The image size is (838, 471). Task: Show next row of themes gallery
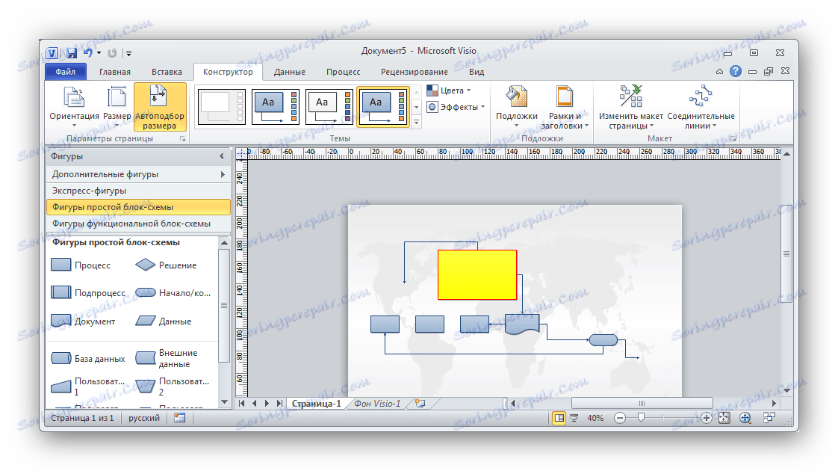point(416,107)
